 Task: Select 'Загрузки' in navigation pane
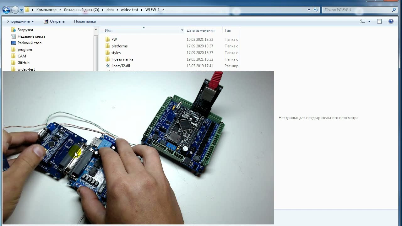click(25, 30)
